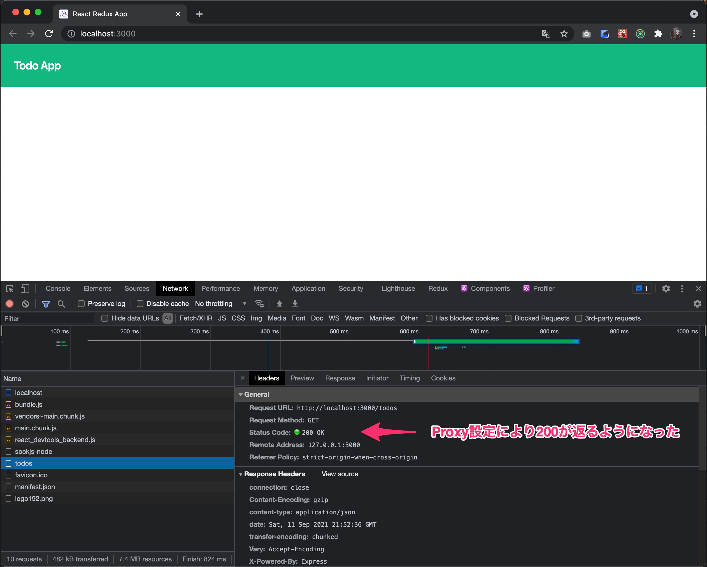Open the Timing tab of request details
707x567 pixels.
[x=410, y=378]
